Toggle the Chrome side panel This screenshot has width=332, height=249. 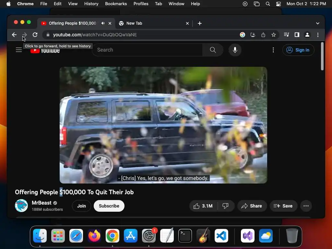point(297,35)
